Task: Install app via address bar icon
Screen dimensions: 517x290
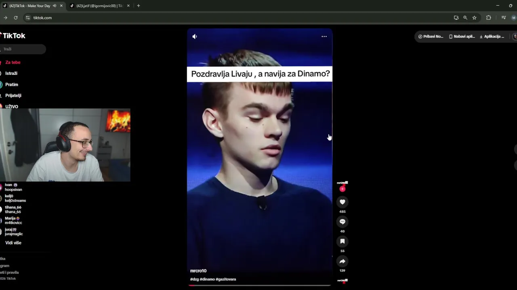Action: (456, 18)
